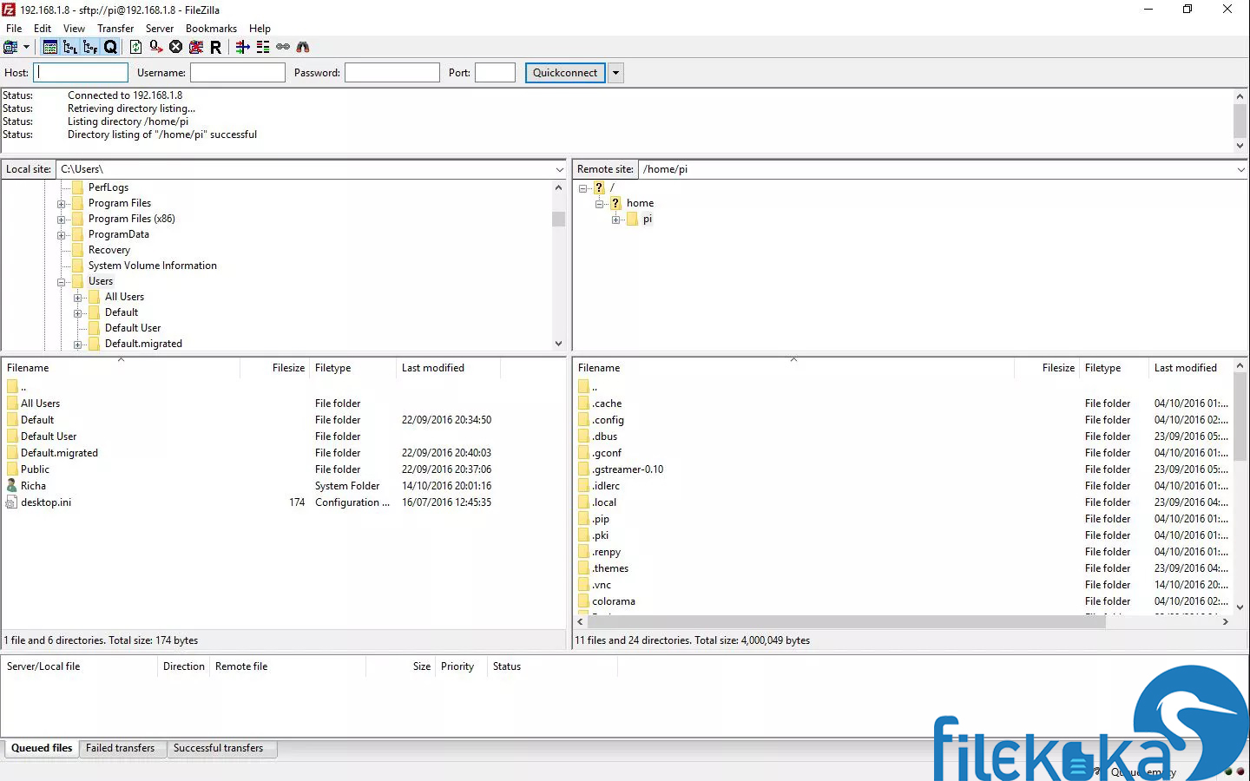The width and height of the screenshot is (1250, 781).
Task: Open the Server menu
Action: [160, 29]
